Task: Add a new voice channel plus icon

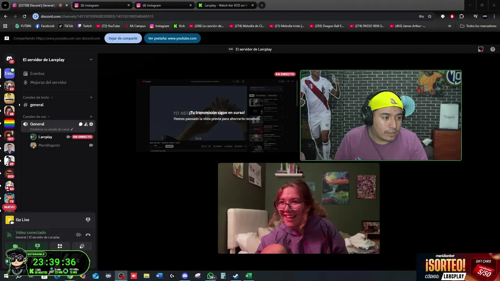Action: (91, 116)
